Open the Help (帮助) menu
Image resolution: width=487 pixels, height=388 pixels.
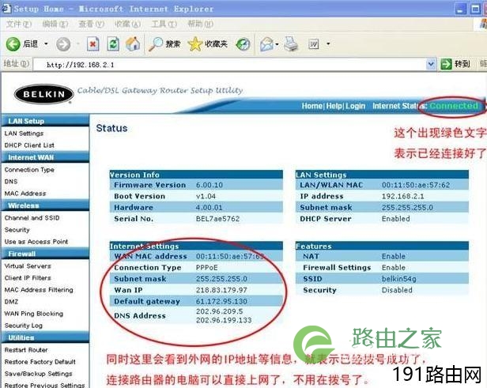(x=200, y=24)
